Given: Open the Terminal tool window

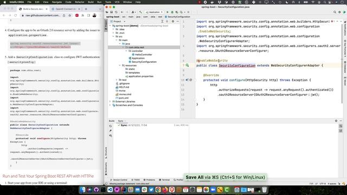Looking at the screenshot, I should point(164,180).
